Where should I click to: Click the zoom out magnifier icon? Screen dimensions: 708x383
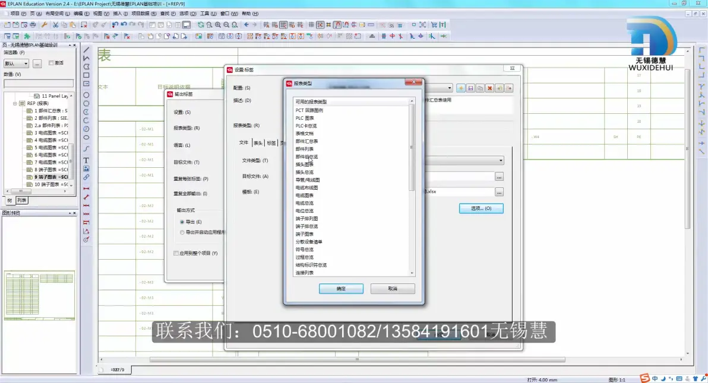pos(226,25)
